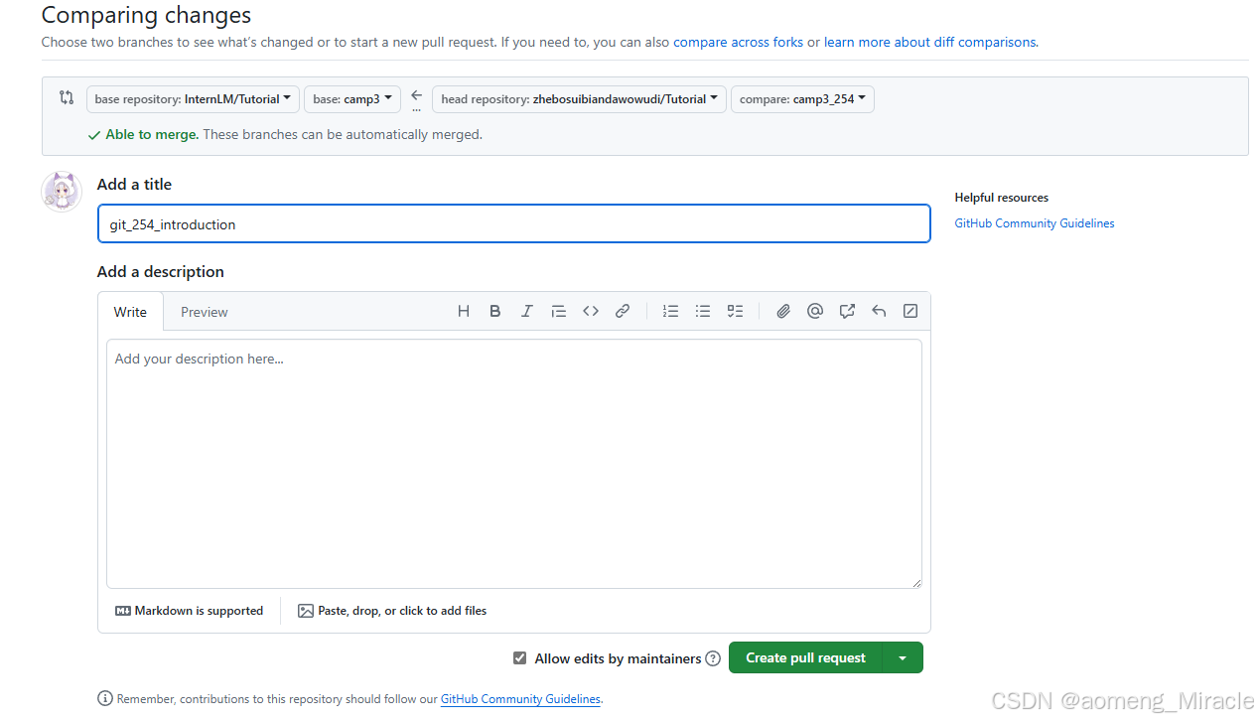The height and width of the screenshot is (722, 1258).
Task: Insert a task list
Action: 735,311
